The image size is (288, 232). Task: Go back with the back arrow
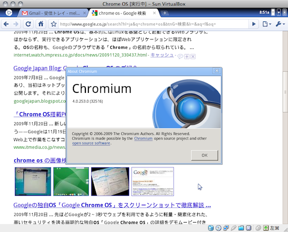click(x=6, y=24)
